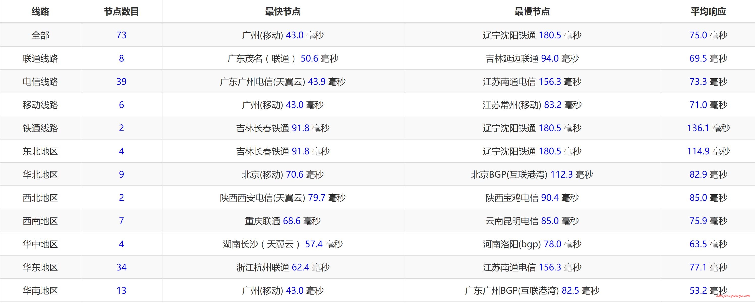Image resolution: width=755 pixels, height=304 pixels.
Task: Click 云南昆明电信 85.0 毫秒 cell
Action: [532, 221]
